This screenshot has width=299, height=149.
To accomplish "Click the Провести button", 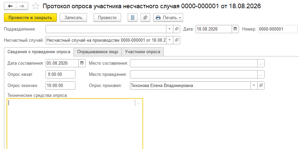I will [107, 17].
